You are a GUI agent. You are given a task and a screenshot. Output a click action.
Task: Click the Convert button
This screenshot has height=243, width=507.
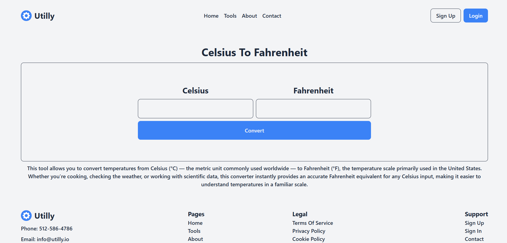[254, 130]
